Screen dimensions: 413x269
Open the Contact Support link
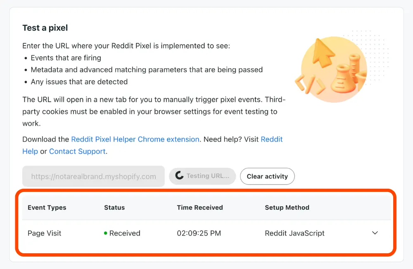point(77,151)
